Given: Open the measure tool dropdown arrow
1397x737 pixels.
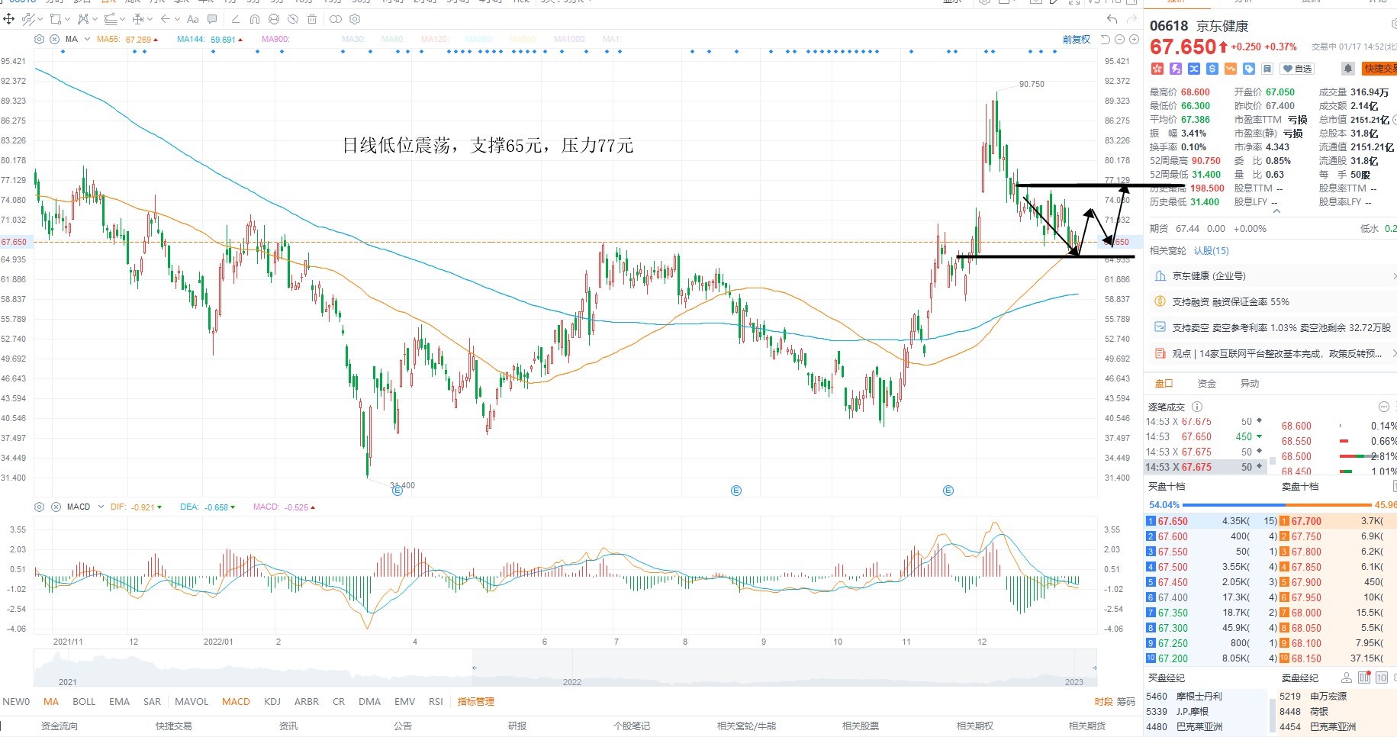Looking at the screenshot, I should (150, 19).
